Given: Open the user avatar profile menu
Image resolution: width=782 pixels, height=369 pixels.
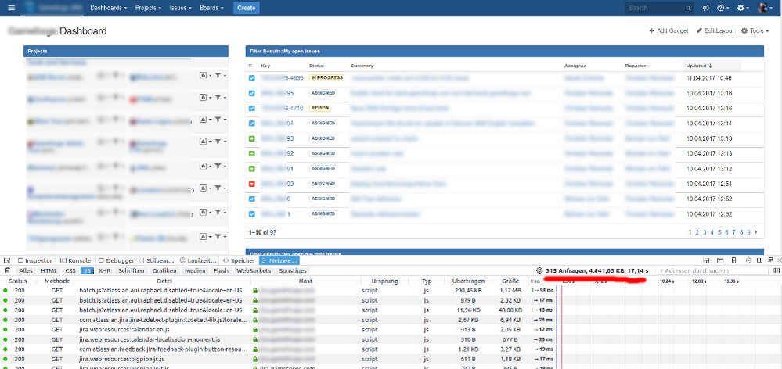Looking at the screenshot, I should 765,8.
